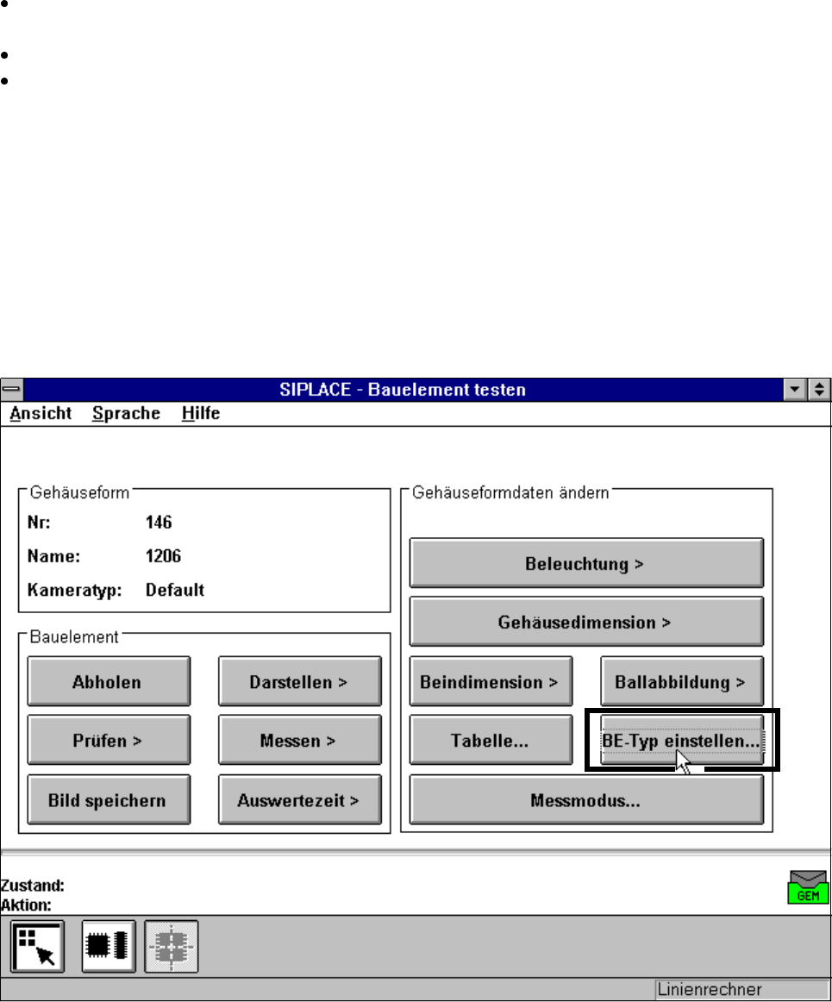Open the window system menu box
Screen dimensions: 832x1002
tap(12, 389)
